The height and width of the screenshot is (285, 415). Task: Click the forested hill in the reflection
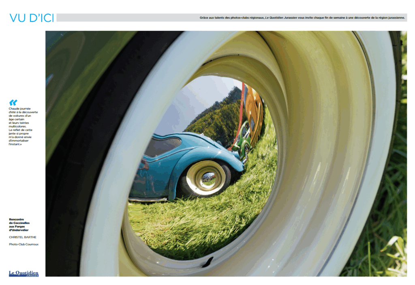(x=219, y=117)
